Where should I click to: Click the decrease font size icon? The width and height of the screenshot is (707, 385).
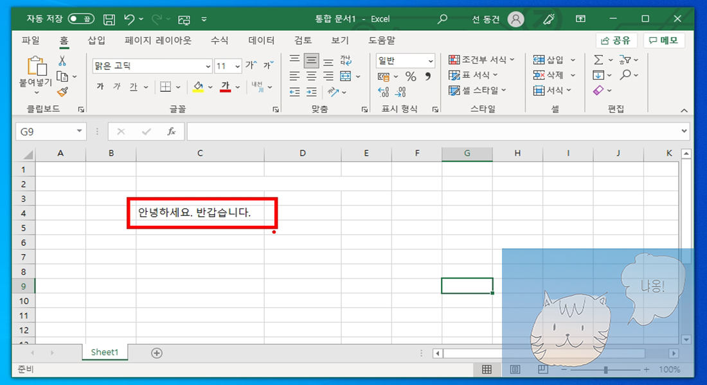(269, 65)
